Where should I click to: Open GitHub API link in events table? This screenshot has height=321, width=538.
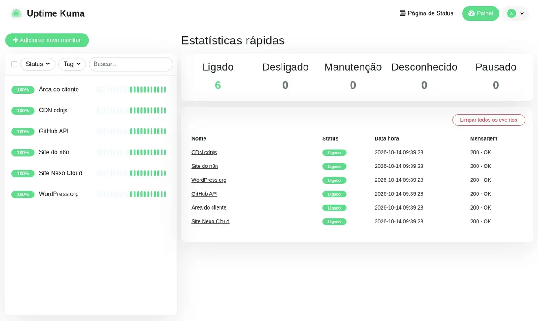pyautogui.click(x=204, y=194)
